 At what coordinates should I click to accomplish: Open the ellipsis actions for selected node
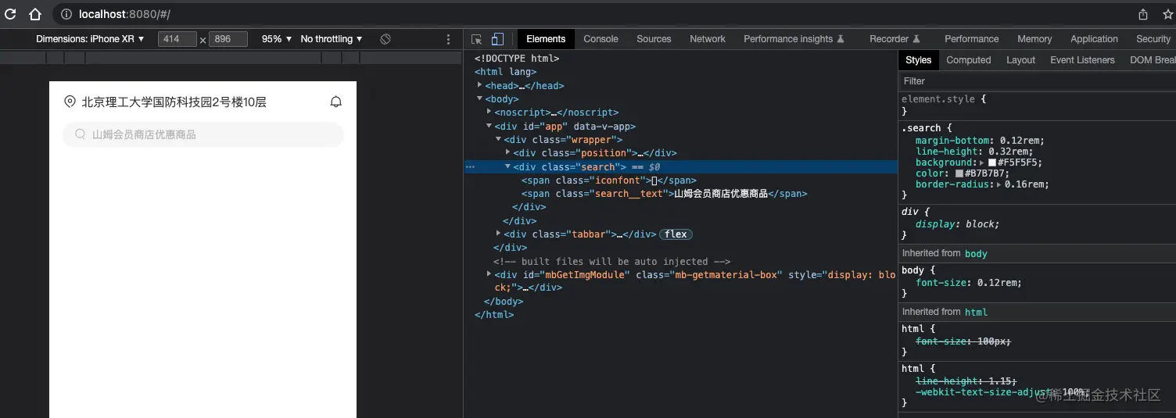[x=470, y=166]
